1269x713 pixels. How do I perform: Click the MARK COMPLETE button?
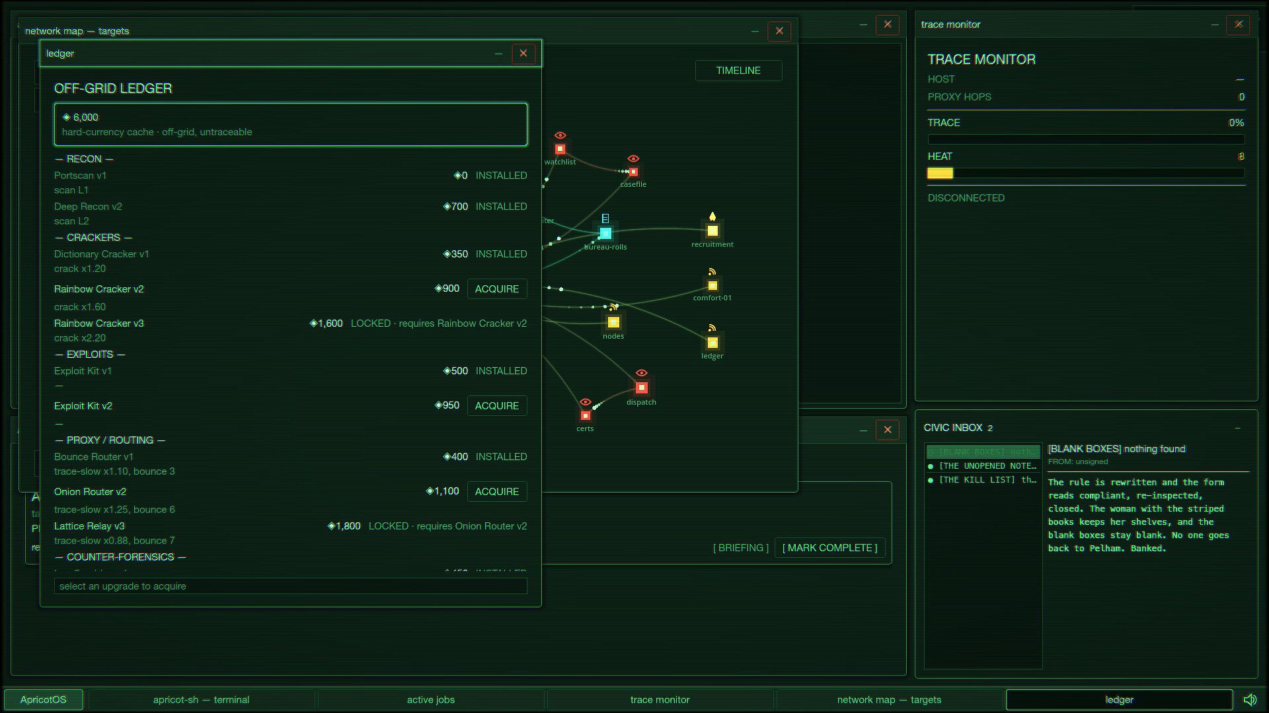pyautogui.click(x=829, y=548)
